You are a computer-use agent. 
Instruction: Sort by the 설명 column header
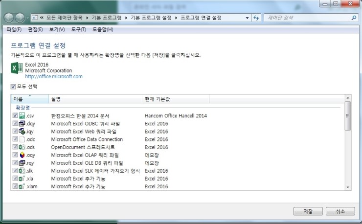coord(95,99)
